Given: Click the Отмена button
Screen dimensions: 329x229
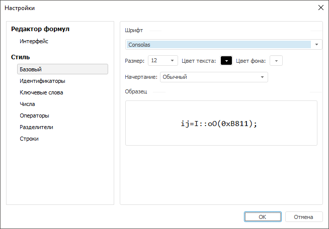Looking at the screenshot, I should (303, 217).
